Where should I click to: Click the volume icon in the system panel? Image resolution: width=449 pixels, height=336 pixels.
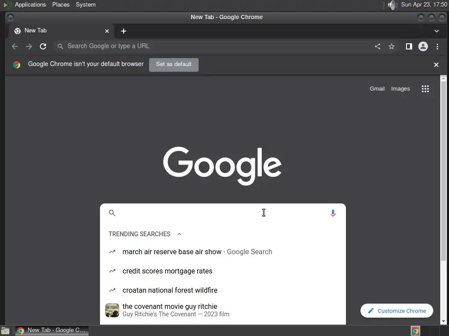point(392,5)
